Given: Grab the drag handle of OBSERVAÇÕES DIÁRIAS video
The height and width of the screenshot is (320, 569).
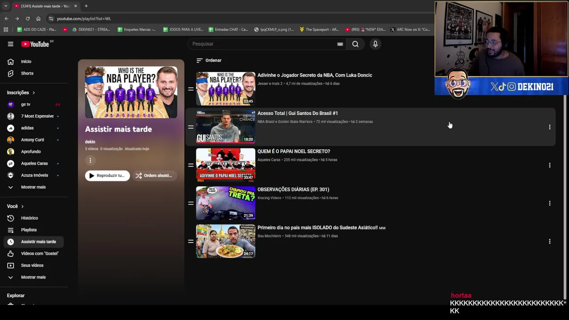Looking at the screenshot, I should pyautogui.click(x=191, y=204).
